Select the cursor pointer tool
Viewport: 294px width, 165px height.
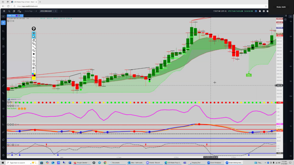[x=34, y=37]
